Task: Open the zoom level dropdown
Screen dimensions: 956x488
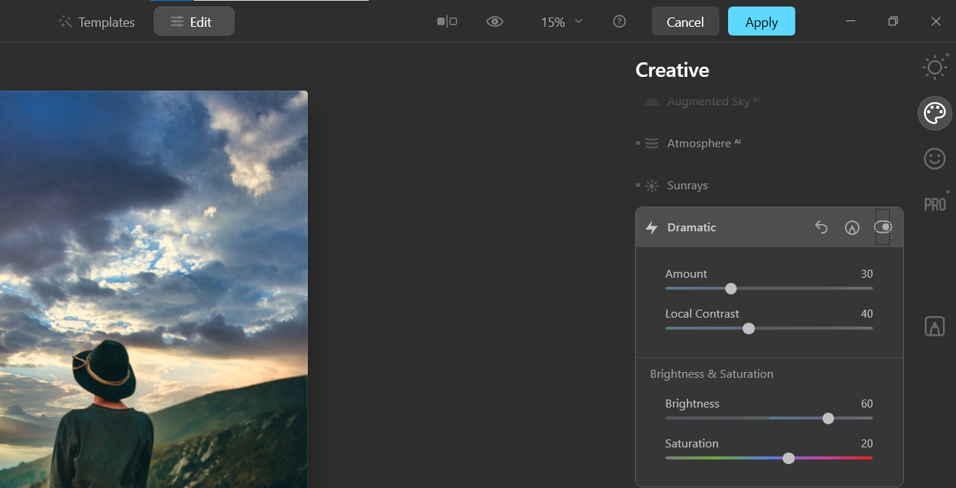Action: point(561,21)
